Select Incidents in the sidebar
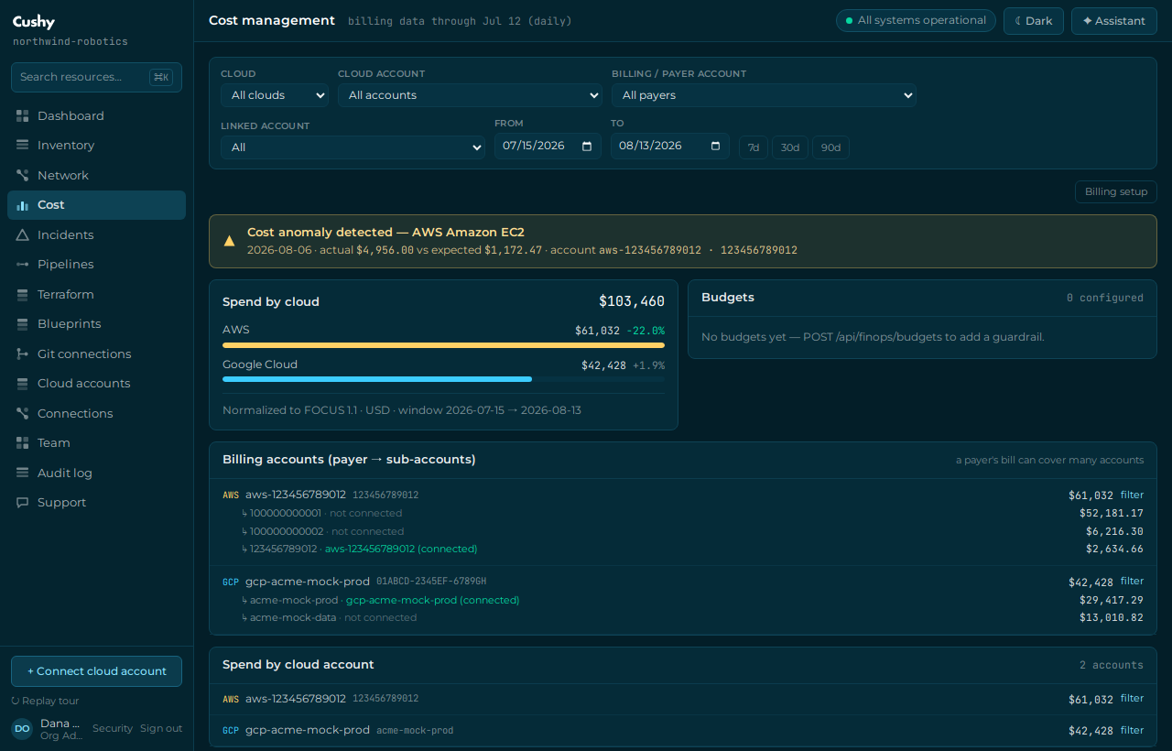Screen dimensions: 1172x751 pyautogui.click(x=96, y=234)
